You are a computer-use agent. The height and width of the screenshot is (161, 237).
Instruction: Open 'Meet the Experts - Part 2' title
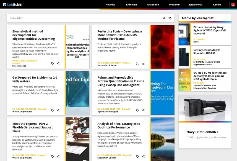tap(33, 127)
